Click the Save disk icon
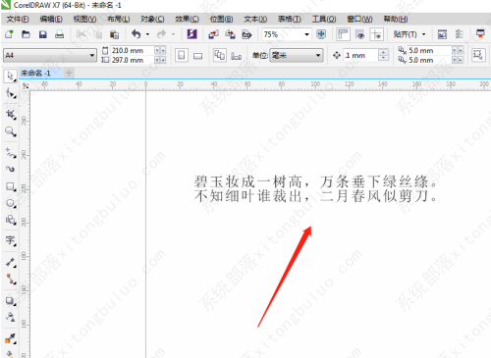 43,34
